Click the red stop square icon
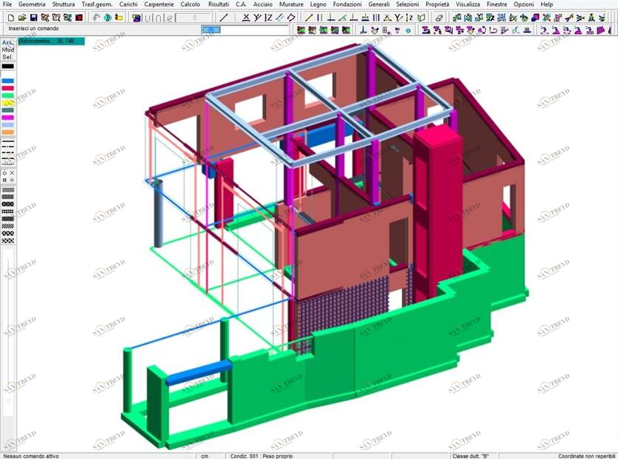The width and height of the screenshot is (618, 459). click(79, 18)
